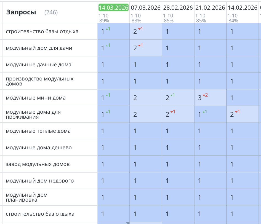
Task: Click the 89% top-10 stat under 14.03.2026
Action: [x=104, y=21]
